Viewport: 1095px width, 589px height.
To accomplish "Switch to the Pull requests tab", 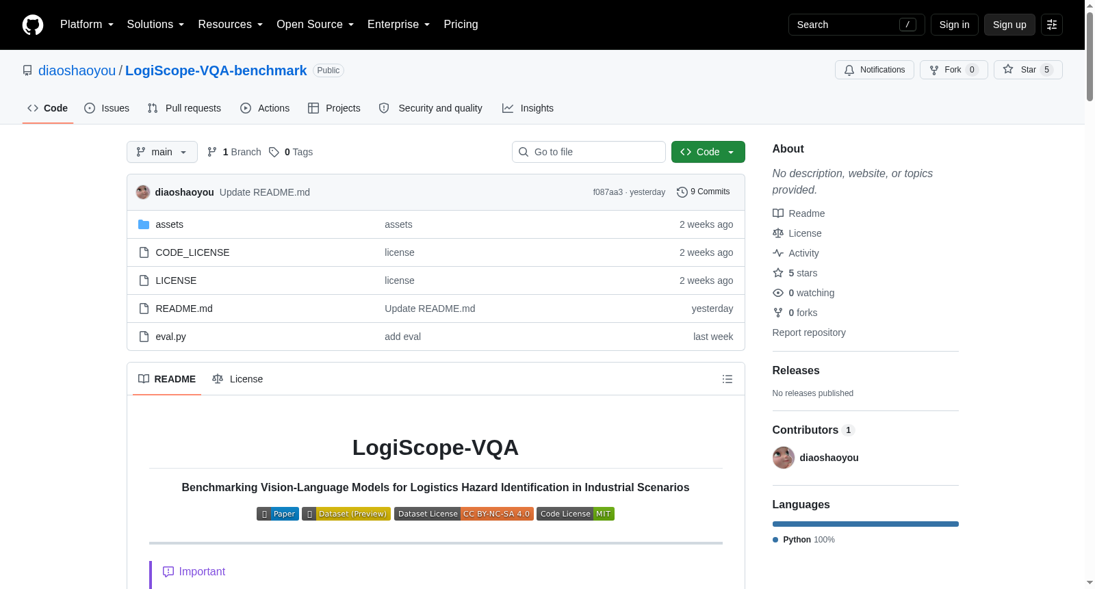I will [184, 108].
